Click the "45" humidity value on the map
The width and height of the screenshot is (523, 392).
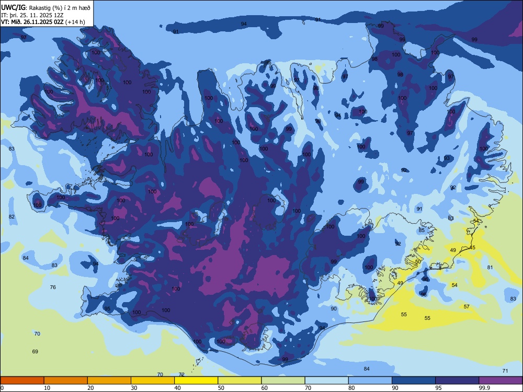point(472,247)
